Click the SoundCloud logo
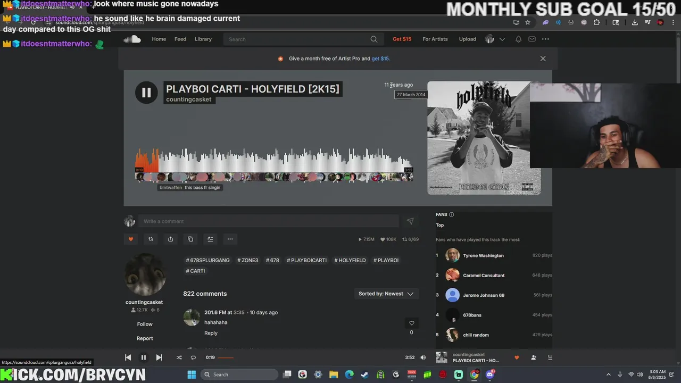The width and height of the screenshot is (681, 383). point(132,39)
